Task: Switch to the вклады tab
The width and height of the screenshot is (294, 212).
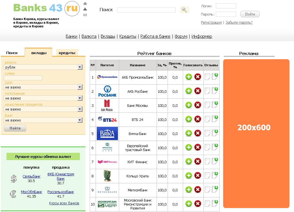Action: (39, 52)
